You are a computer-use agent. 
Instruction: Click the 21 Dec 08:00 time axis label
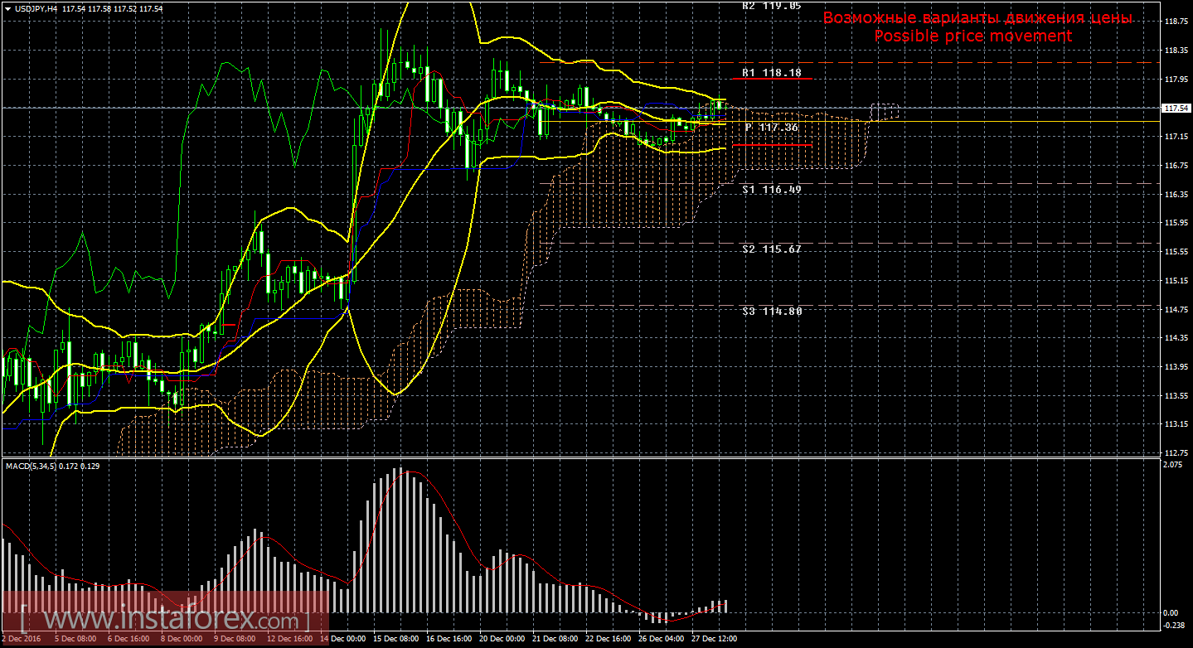tap(553, 639)
